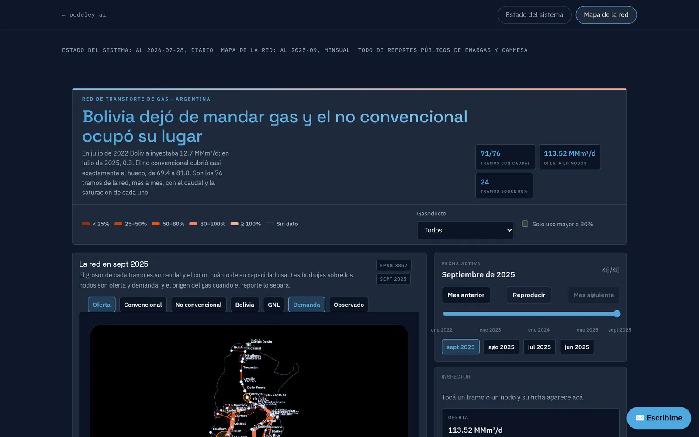Click the envelope icon in Escribime
The image size is (699, 437).
(640, 418)
